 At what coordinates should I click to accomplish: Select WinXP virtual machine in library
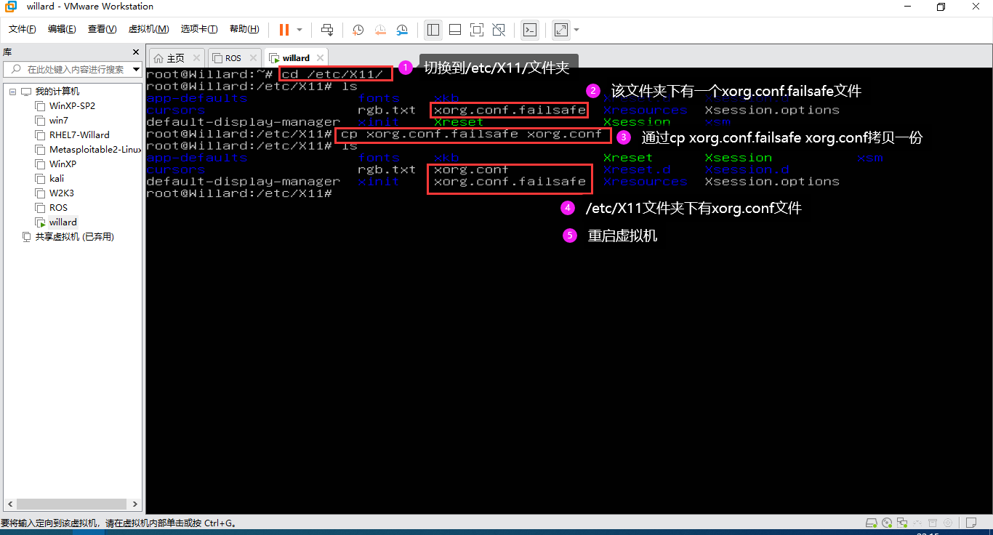[63, 164]
